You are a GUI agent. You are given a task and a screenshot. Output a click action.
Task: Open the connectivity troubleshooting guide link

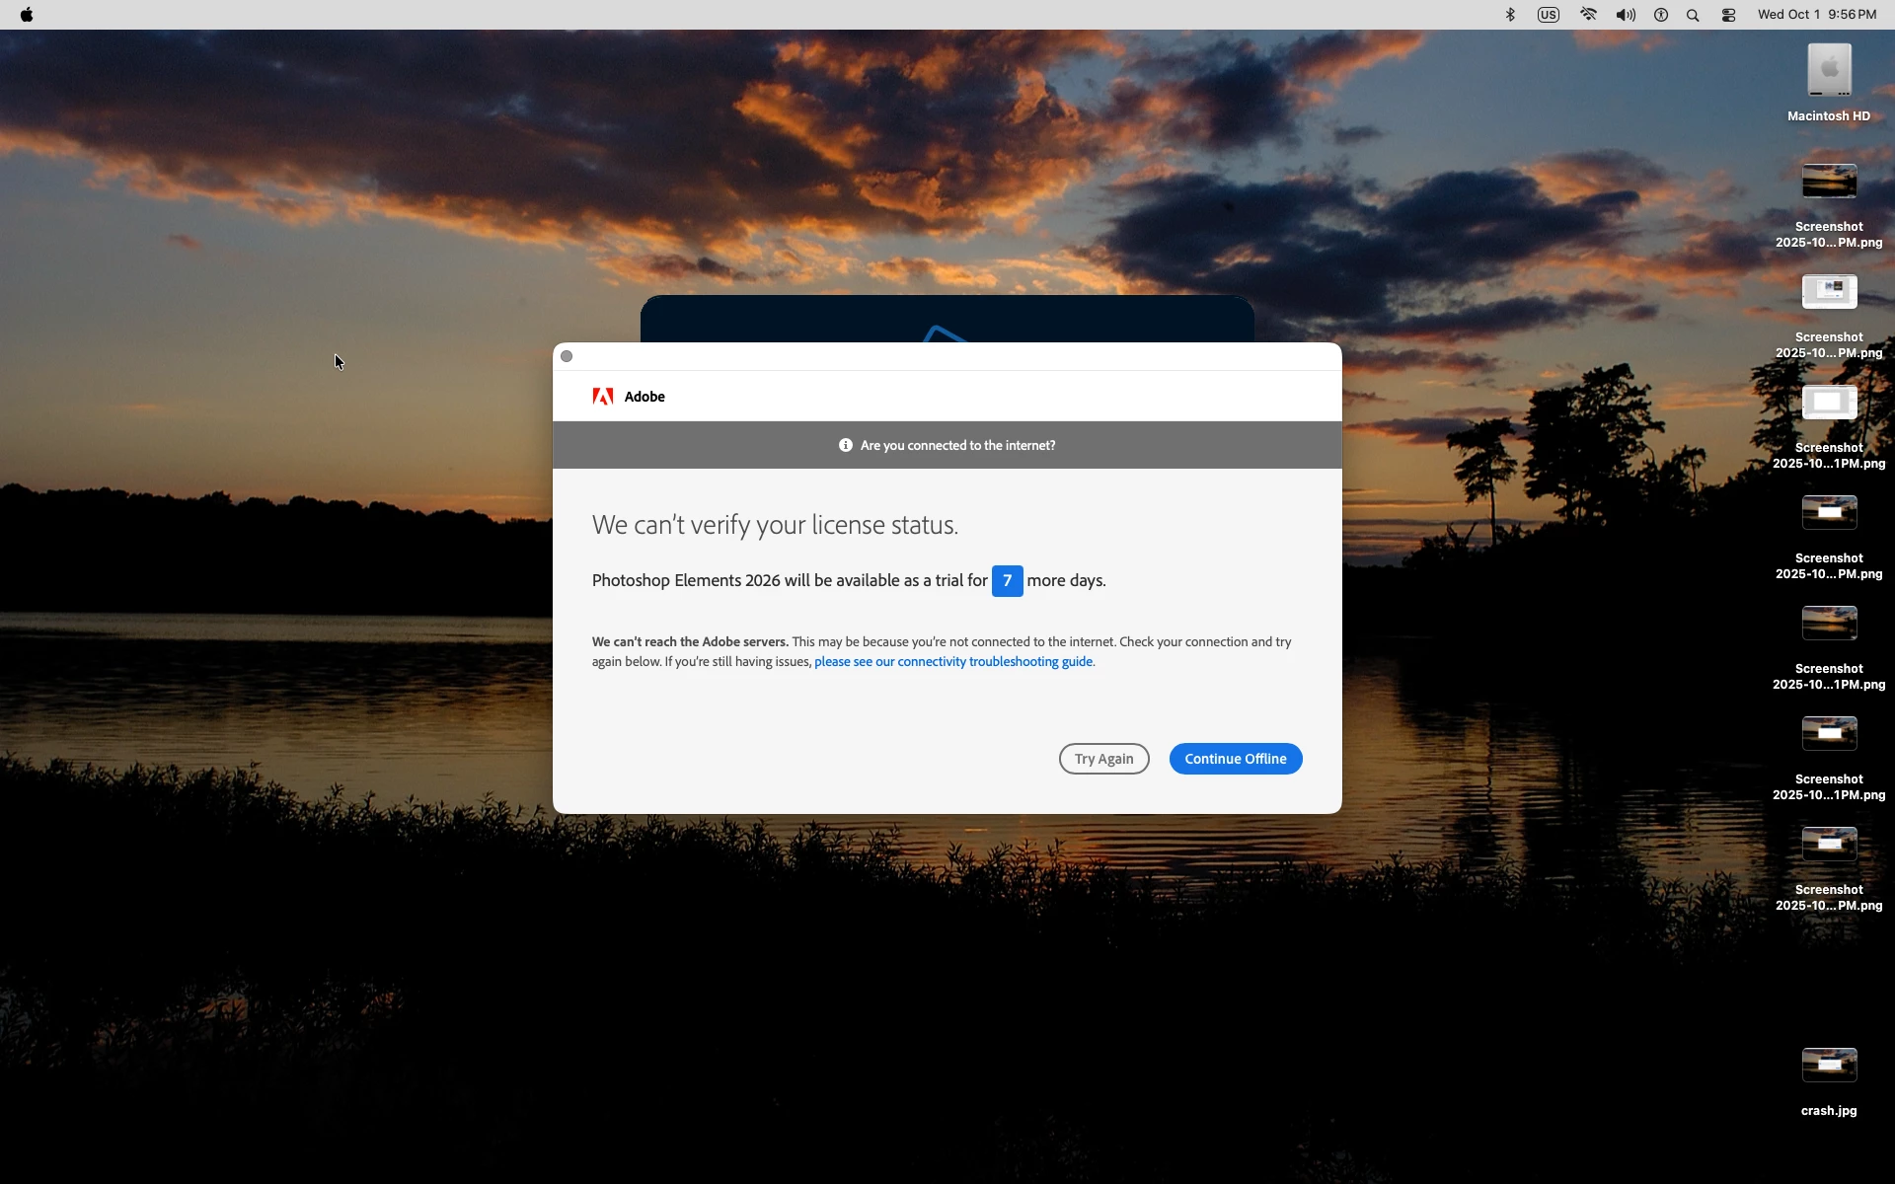point(952,662)
